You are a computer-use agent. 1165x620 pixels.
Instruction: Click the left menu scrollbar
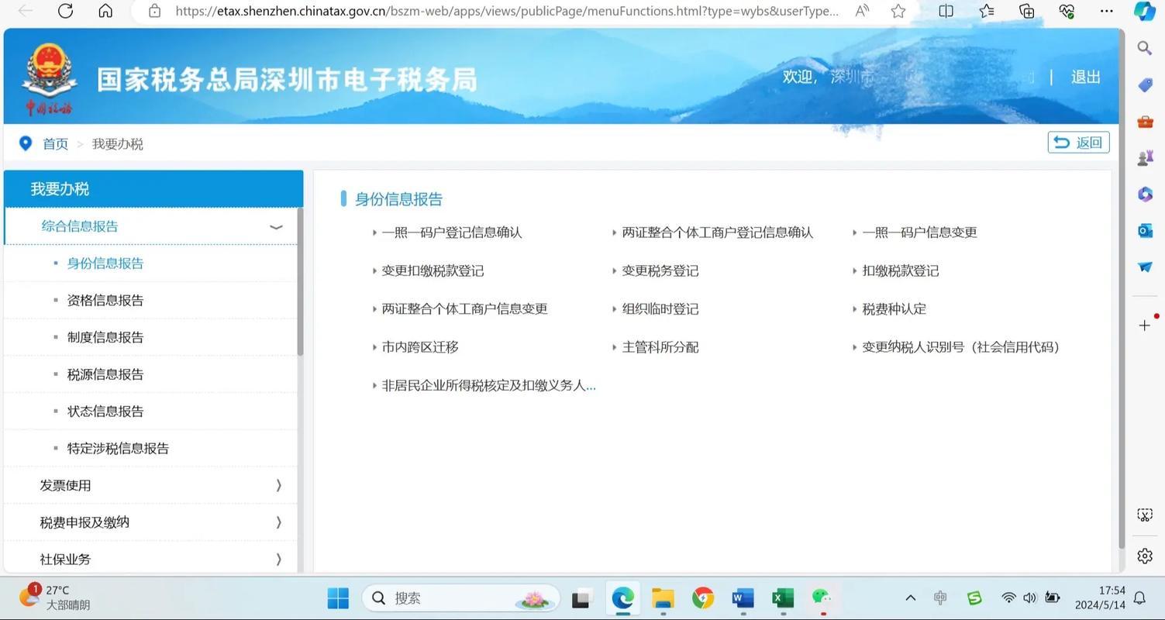coord(300,282)
